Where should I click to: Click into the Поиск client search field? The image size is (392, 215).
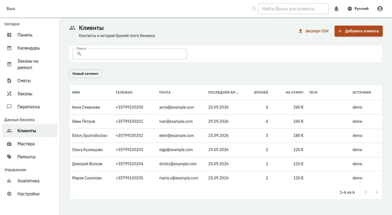130,54
